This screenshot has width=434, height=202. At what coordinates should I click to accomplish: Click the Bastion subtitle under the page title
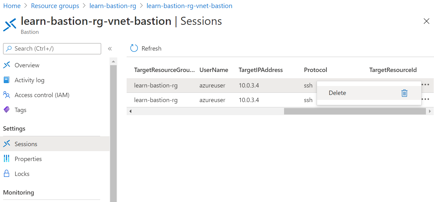point(30,32)
